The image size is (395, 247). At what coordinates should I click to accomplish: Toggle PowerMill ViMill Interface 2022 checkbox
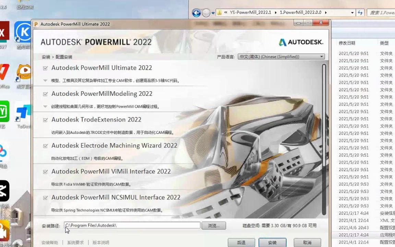45,172
